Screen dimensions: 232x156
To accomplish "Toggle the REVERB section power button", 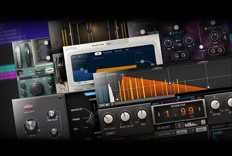I will coord(206,29).
